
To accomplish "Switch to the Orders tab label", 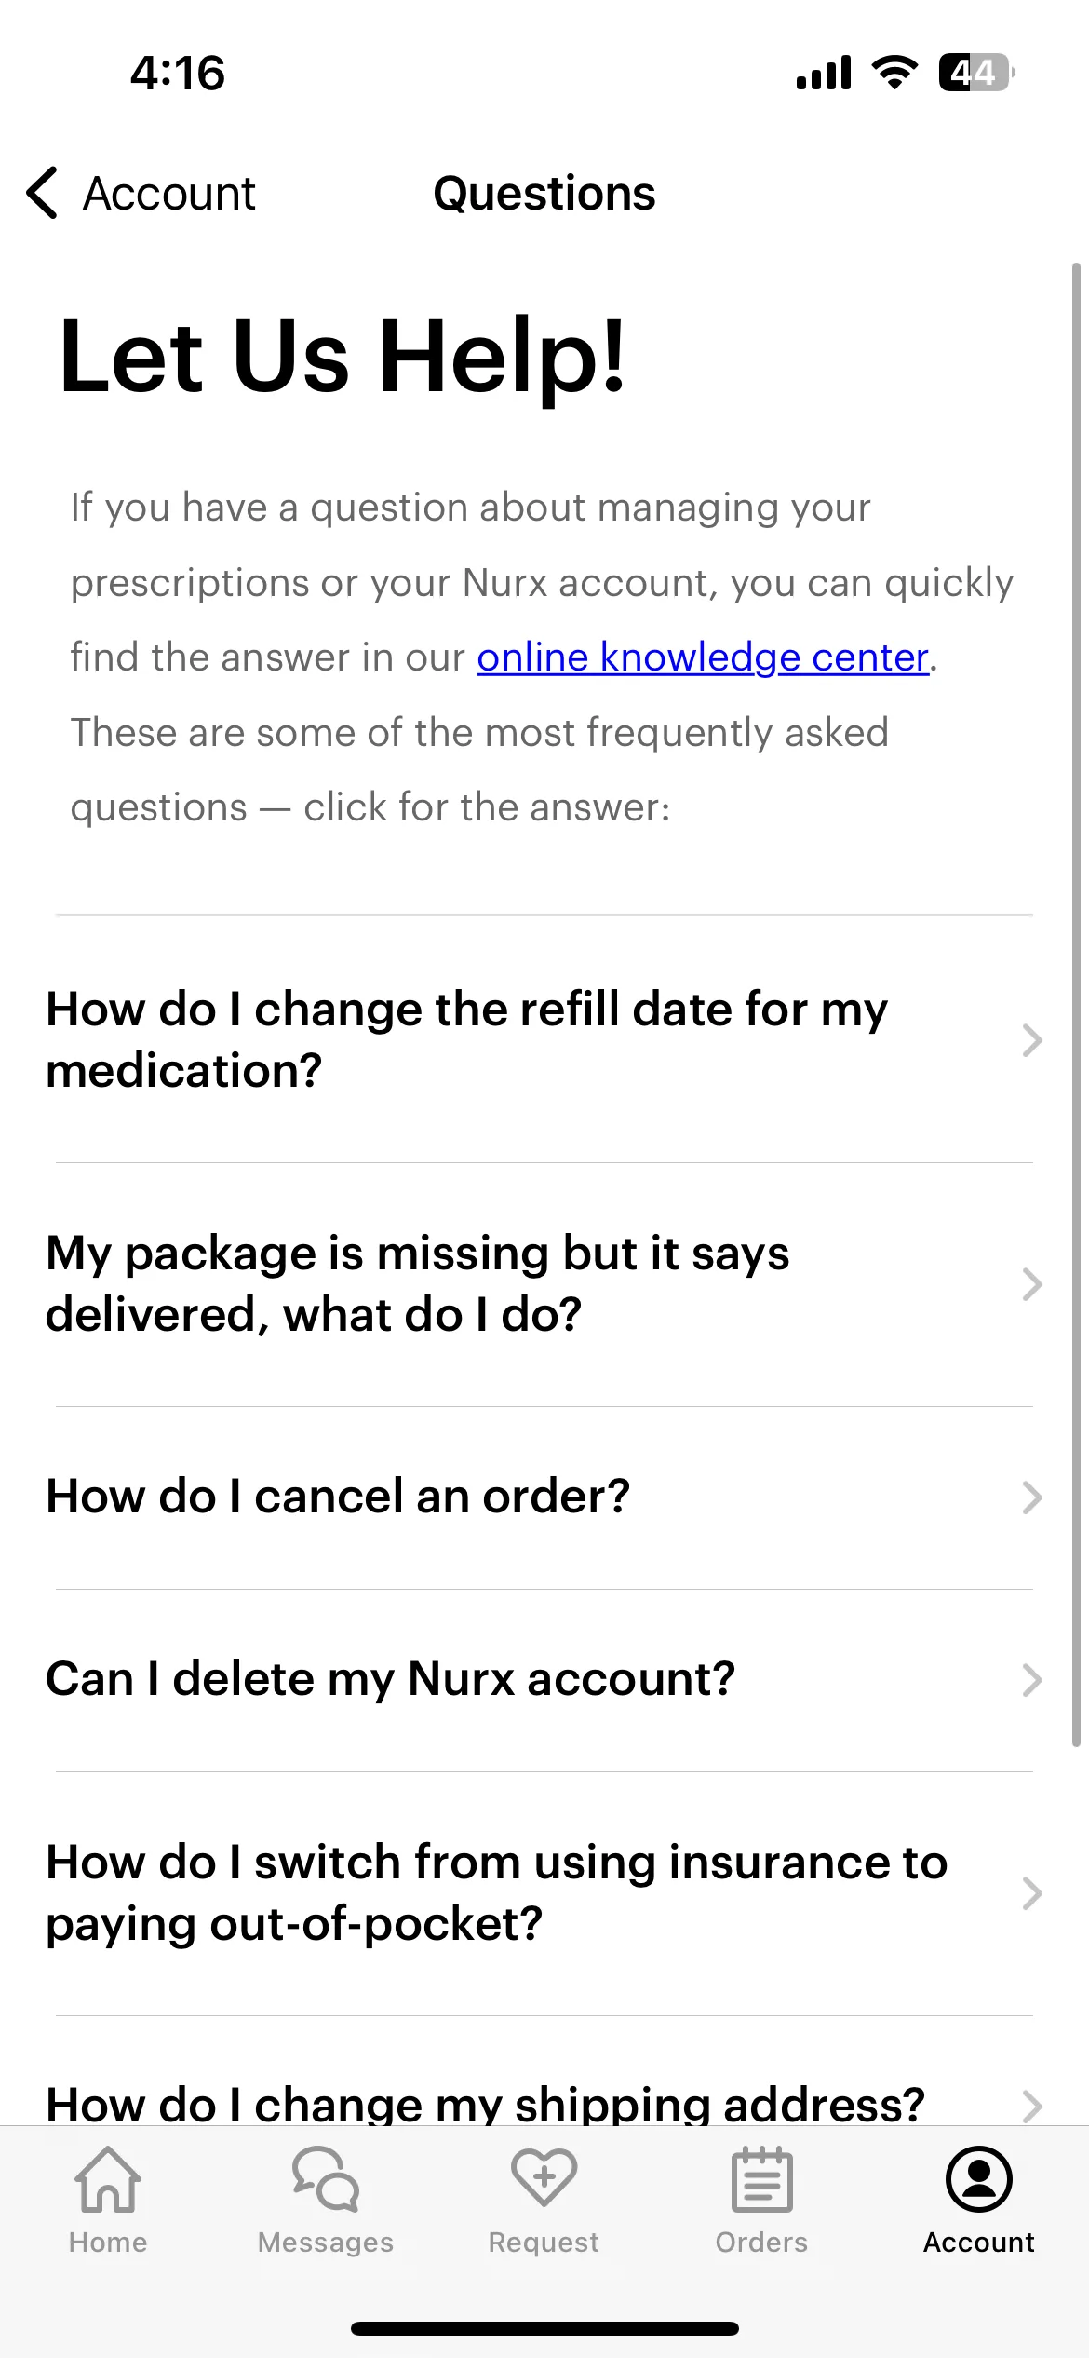I will click(761, 2243).
